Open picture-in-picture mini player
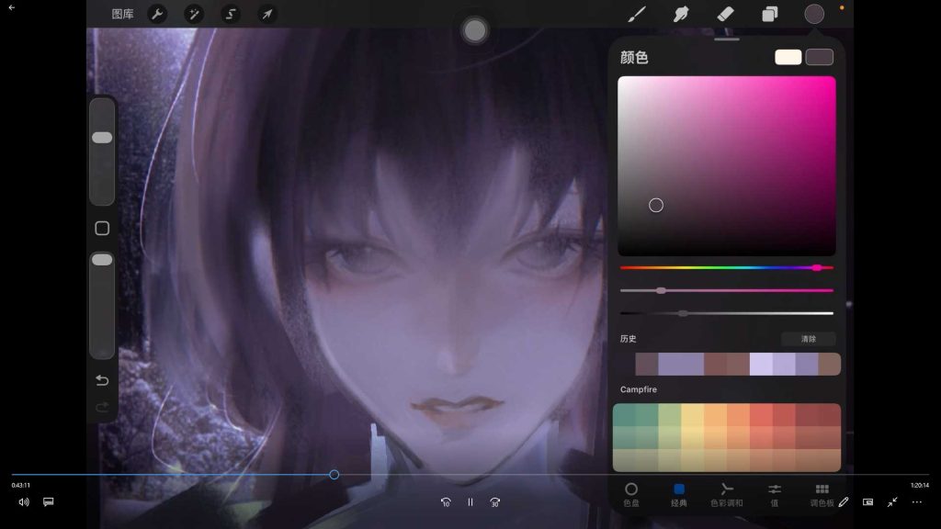Screen dimensions: 941x529 (867, 502)
